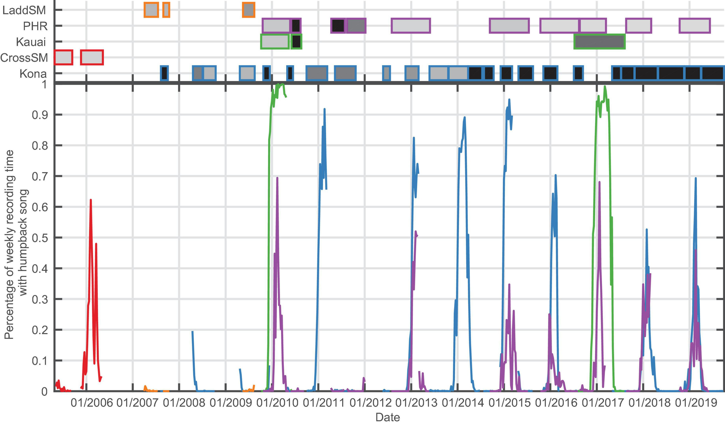Click the 0.9 y-axis tick label

(39, 115)
